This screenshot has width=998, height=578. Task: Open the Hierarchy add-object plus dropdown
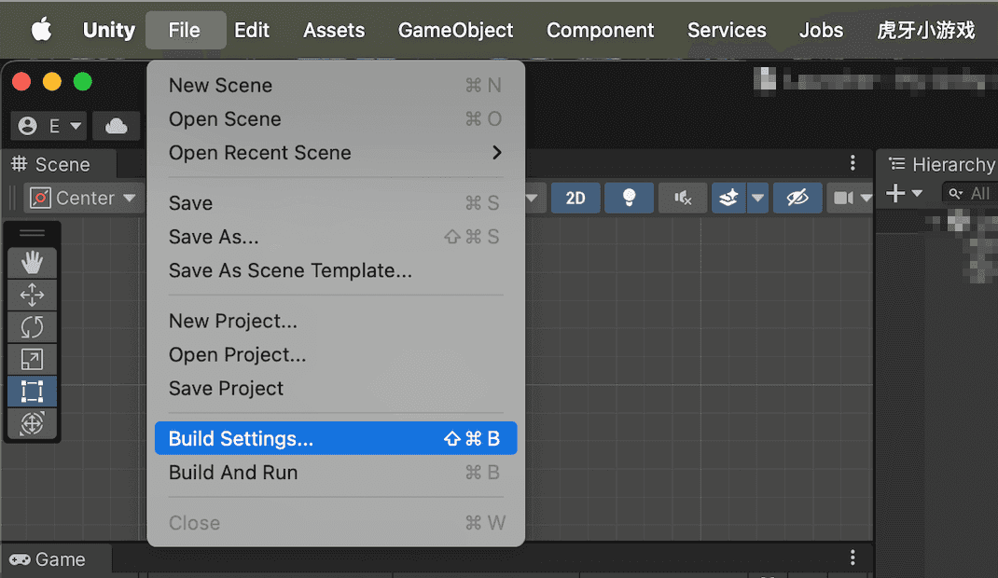pyautogui.click(x=903, y=194)
